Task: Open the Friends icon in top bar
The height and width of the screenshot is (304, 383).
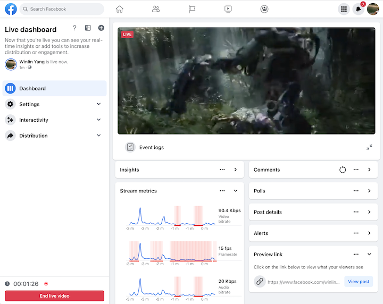Action: click(x=155, y=9)
